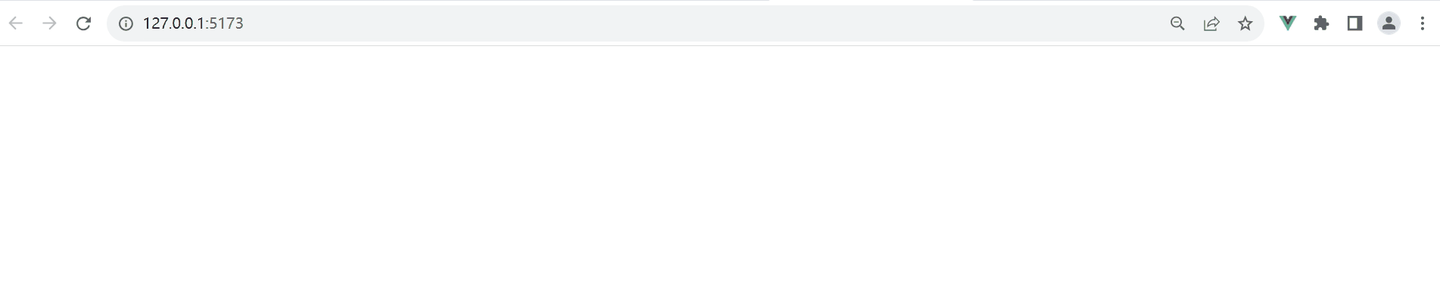Go forward with the forward arrow

click(x=50, y=23)
